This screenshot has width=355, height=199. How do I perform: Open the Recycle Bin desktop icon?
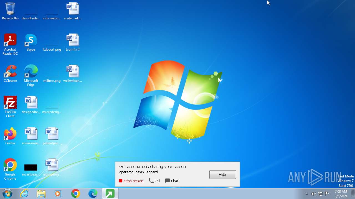[10, 11]
